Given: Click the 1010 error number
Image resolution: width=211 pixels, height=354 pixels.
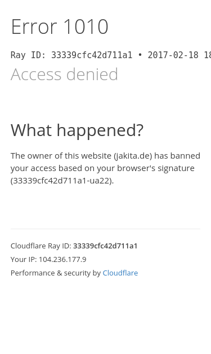Looking at the screenshot, I should pos(86,27).
